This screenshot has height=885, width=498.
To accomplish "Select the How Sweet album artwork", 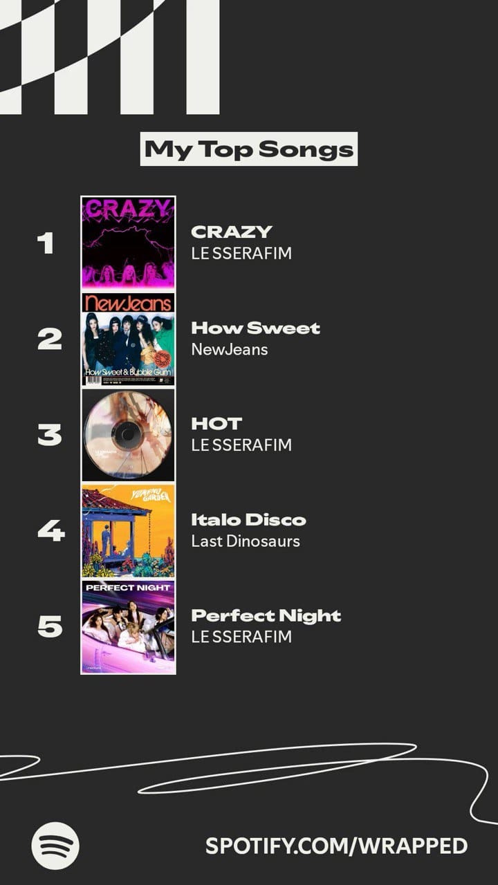I will pyautogui.click(x=128, y=339).
